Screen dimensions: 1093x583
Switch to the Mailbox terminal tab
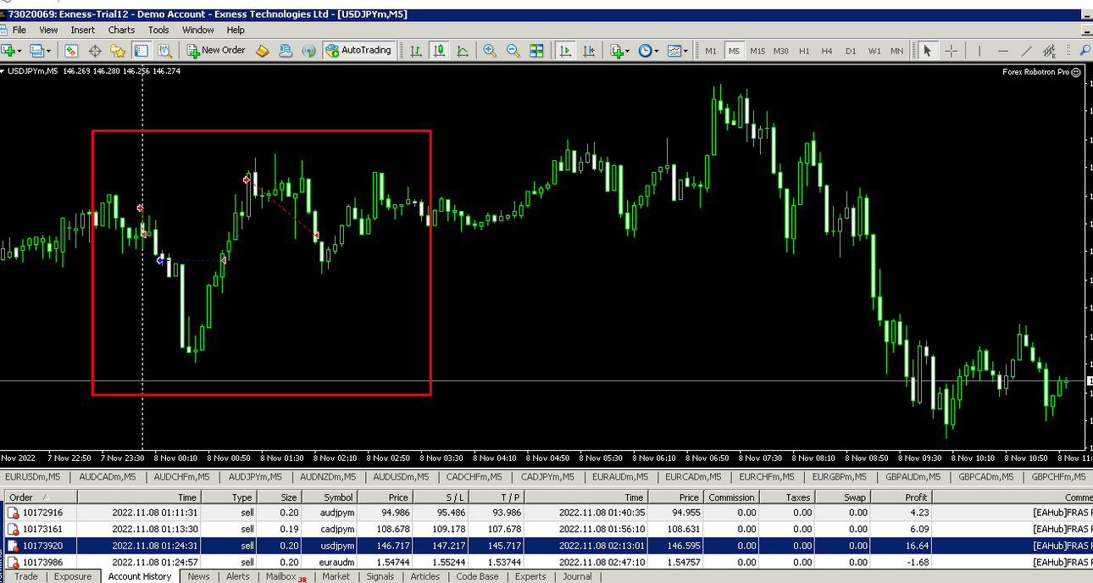click(285, 576)
